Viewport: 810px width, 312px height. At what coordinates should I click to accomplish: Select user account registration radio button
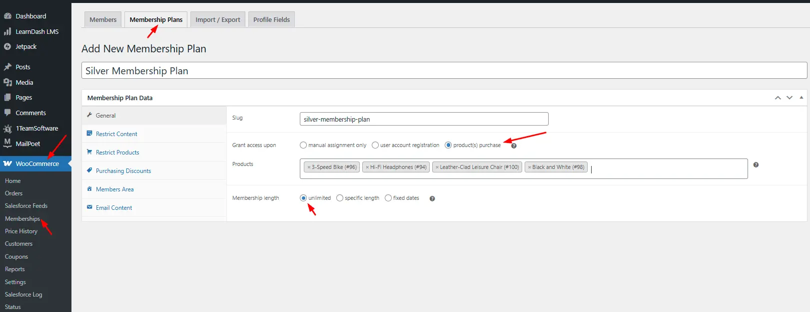[x=375, y=145]
